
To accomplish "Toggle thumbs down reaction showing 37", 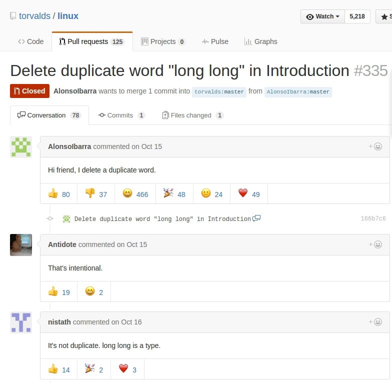I will 96,194.
